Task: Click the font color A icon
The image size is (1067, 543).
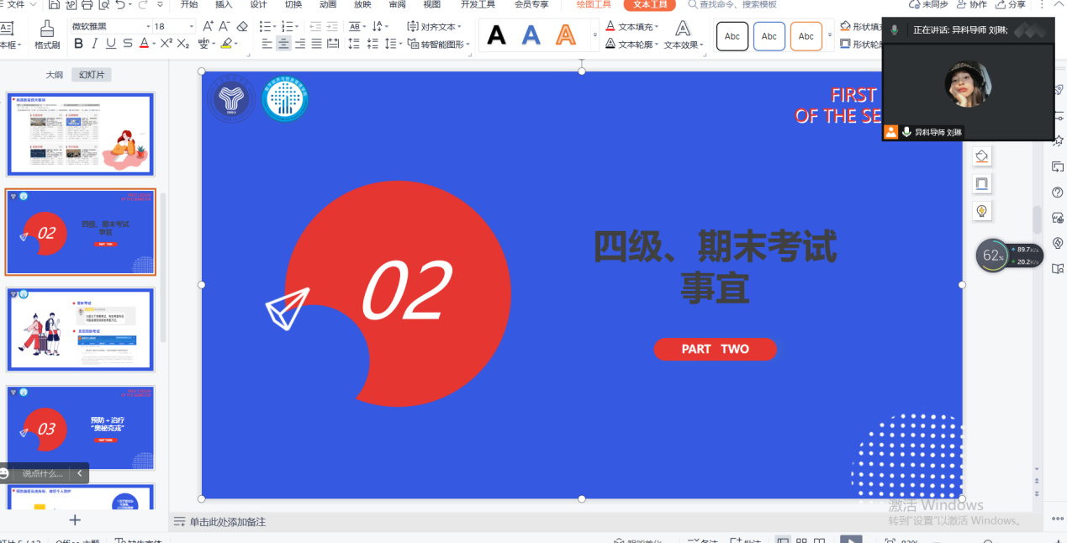Action: point(143,43)
